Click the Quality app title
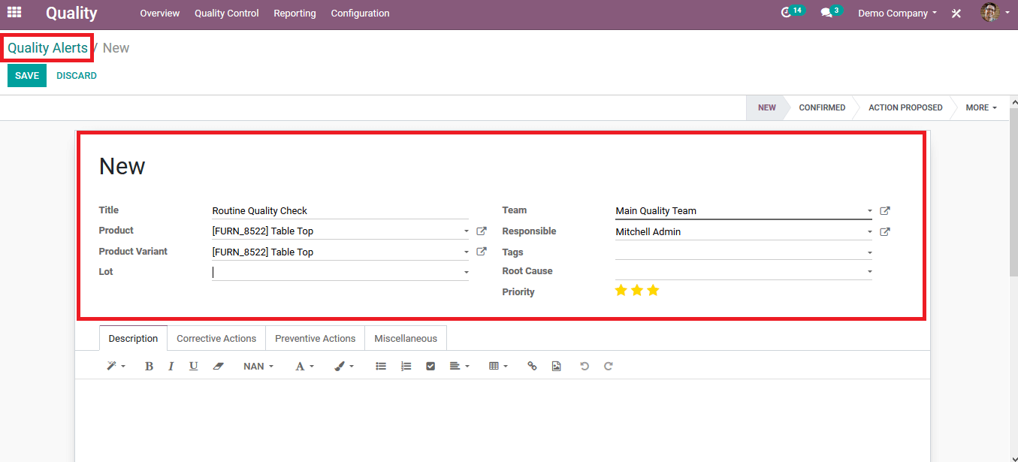1018x462 pixels. pos(71,14)
